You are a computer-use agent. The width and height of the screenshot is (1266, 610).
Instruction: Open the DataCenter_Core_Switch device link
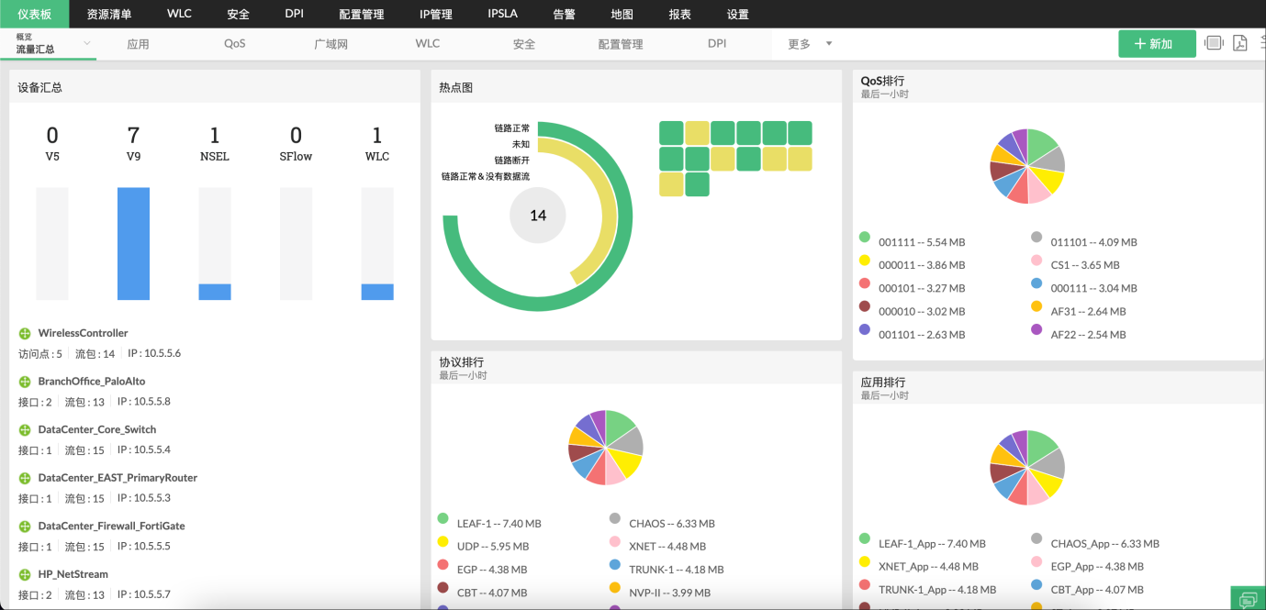97,429
